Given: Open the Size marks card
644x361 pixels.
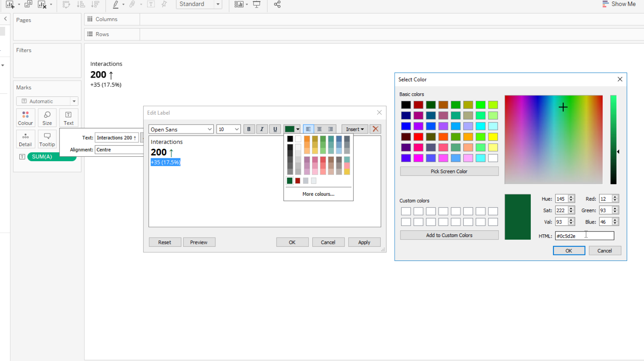Looking at the screenshot, I should pos(47,118).
